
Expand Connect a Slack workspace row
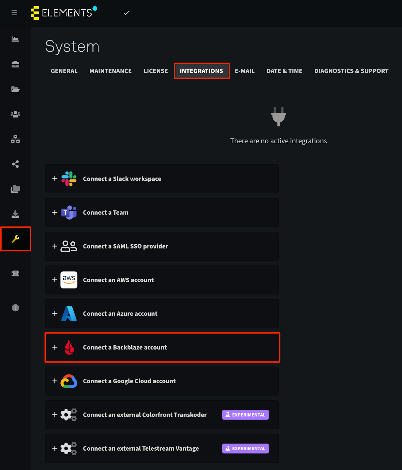[162, 179]
